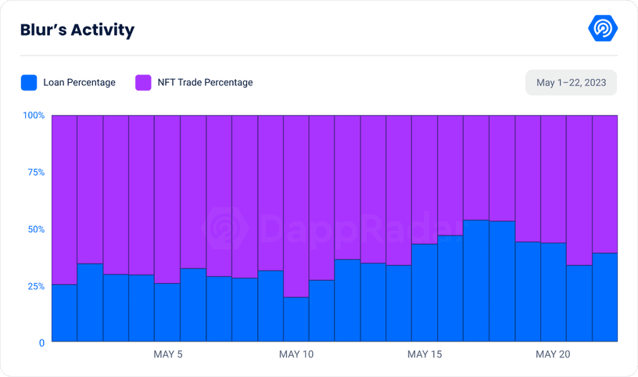Click the 100% y-axis label

34,116
